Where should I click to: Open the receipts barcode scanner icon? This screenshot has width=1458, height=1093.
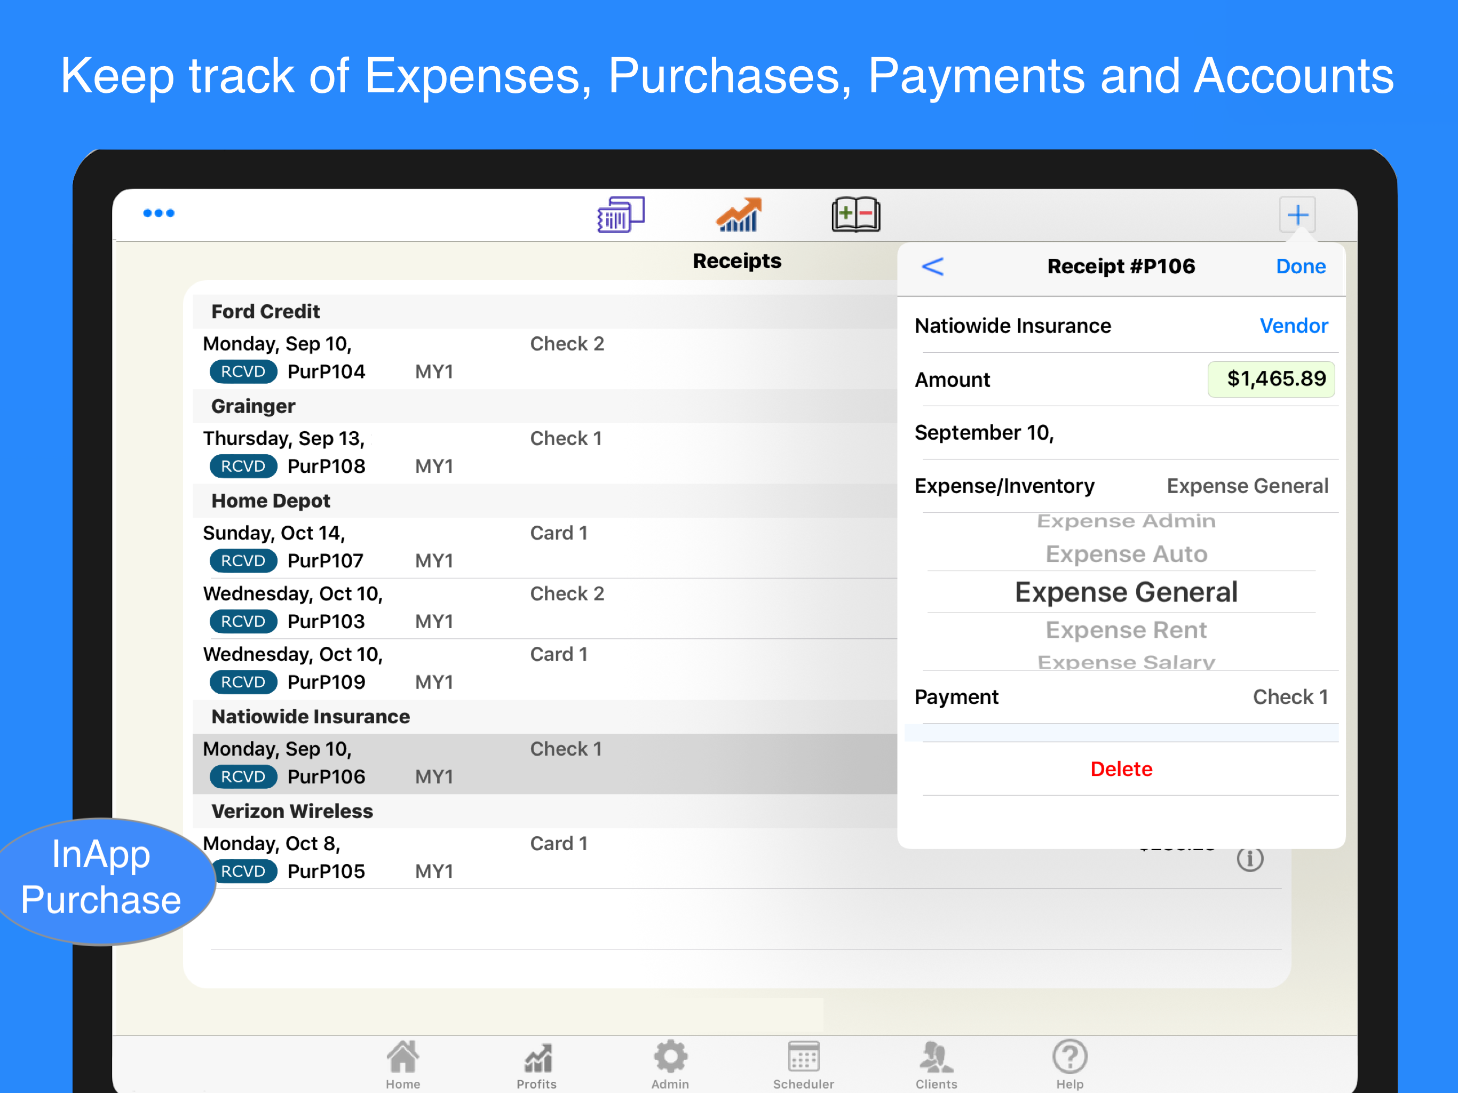click(620, 214)
